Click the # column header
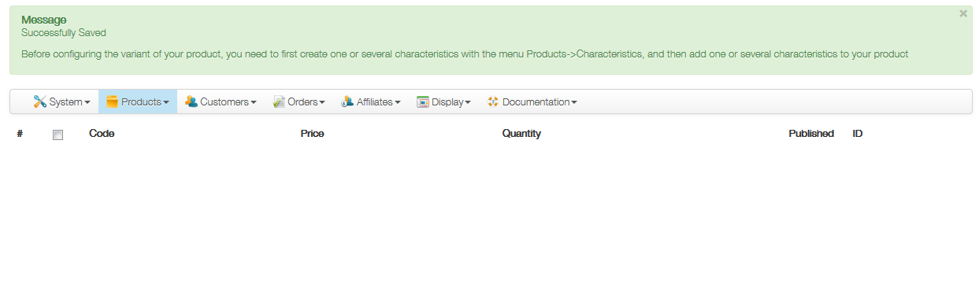Viewport: 979px width, 299px height. (20, 134)
